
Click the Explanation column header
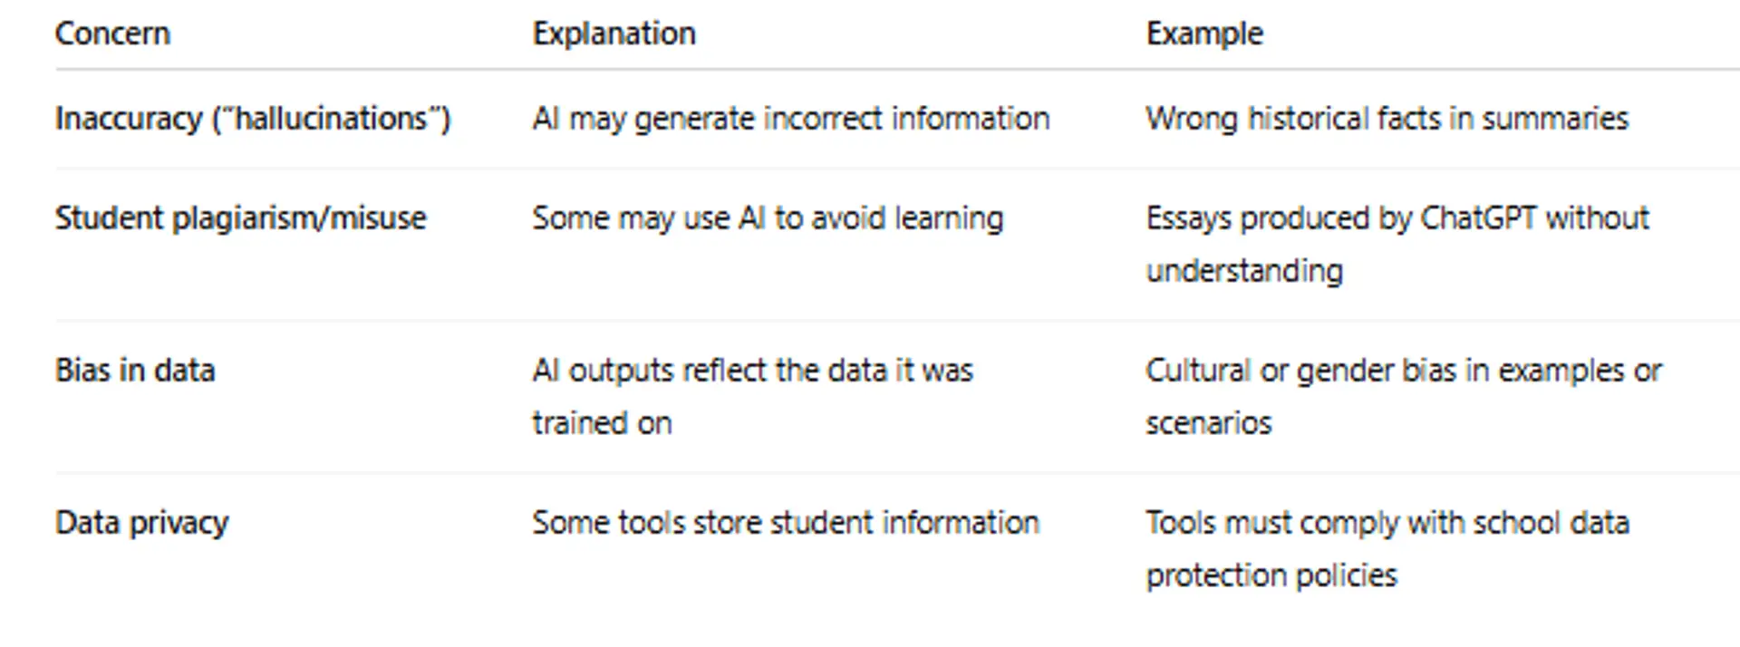click(x=614, y=34)
